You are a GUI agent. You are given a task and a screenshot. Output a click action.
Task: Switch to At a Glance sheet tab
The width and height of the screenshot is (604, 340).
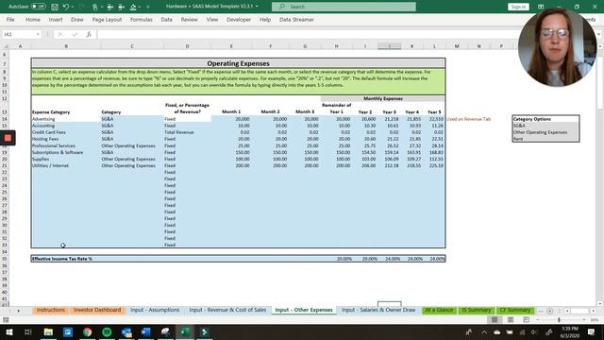(439, 311)
